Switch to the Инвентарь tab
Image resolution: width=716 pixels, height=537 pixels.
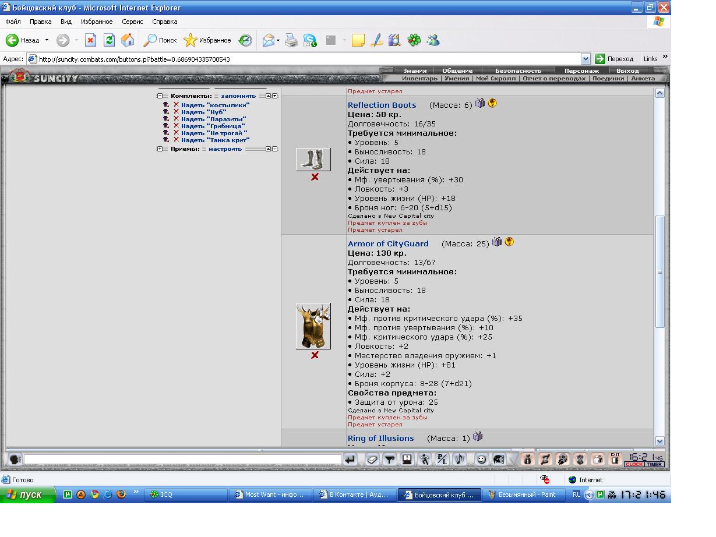point(419,78)
